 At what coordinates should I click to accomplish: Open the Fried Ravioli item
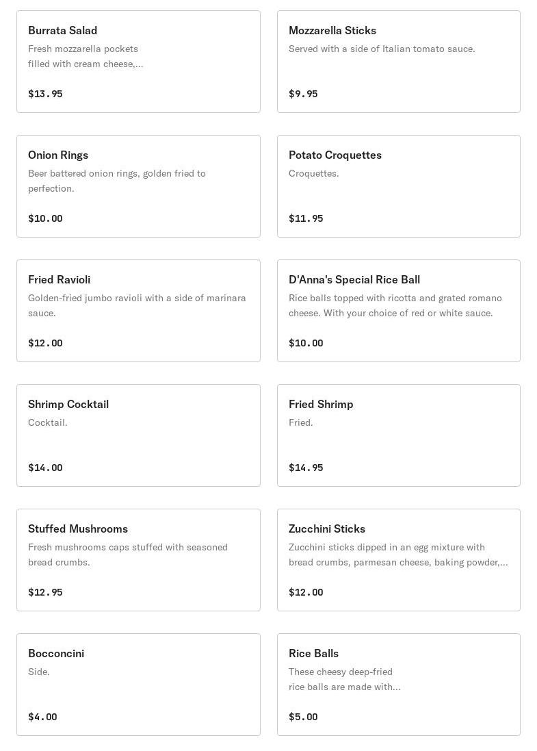pos(138,311)
